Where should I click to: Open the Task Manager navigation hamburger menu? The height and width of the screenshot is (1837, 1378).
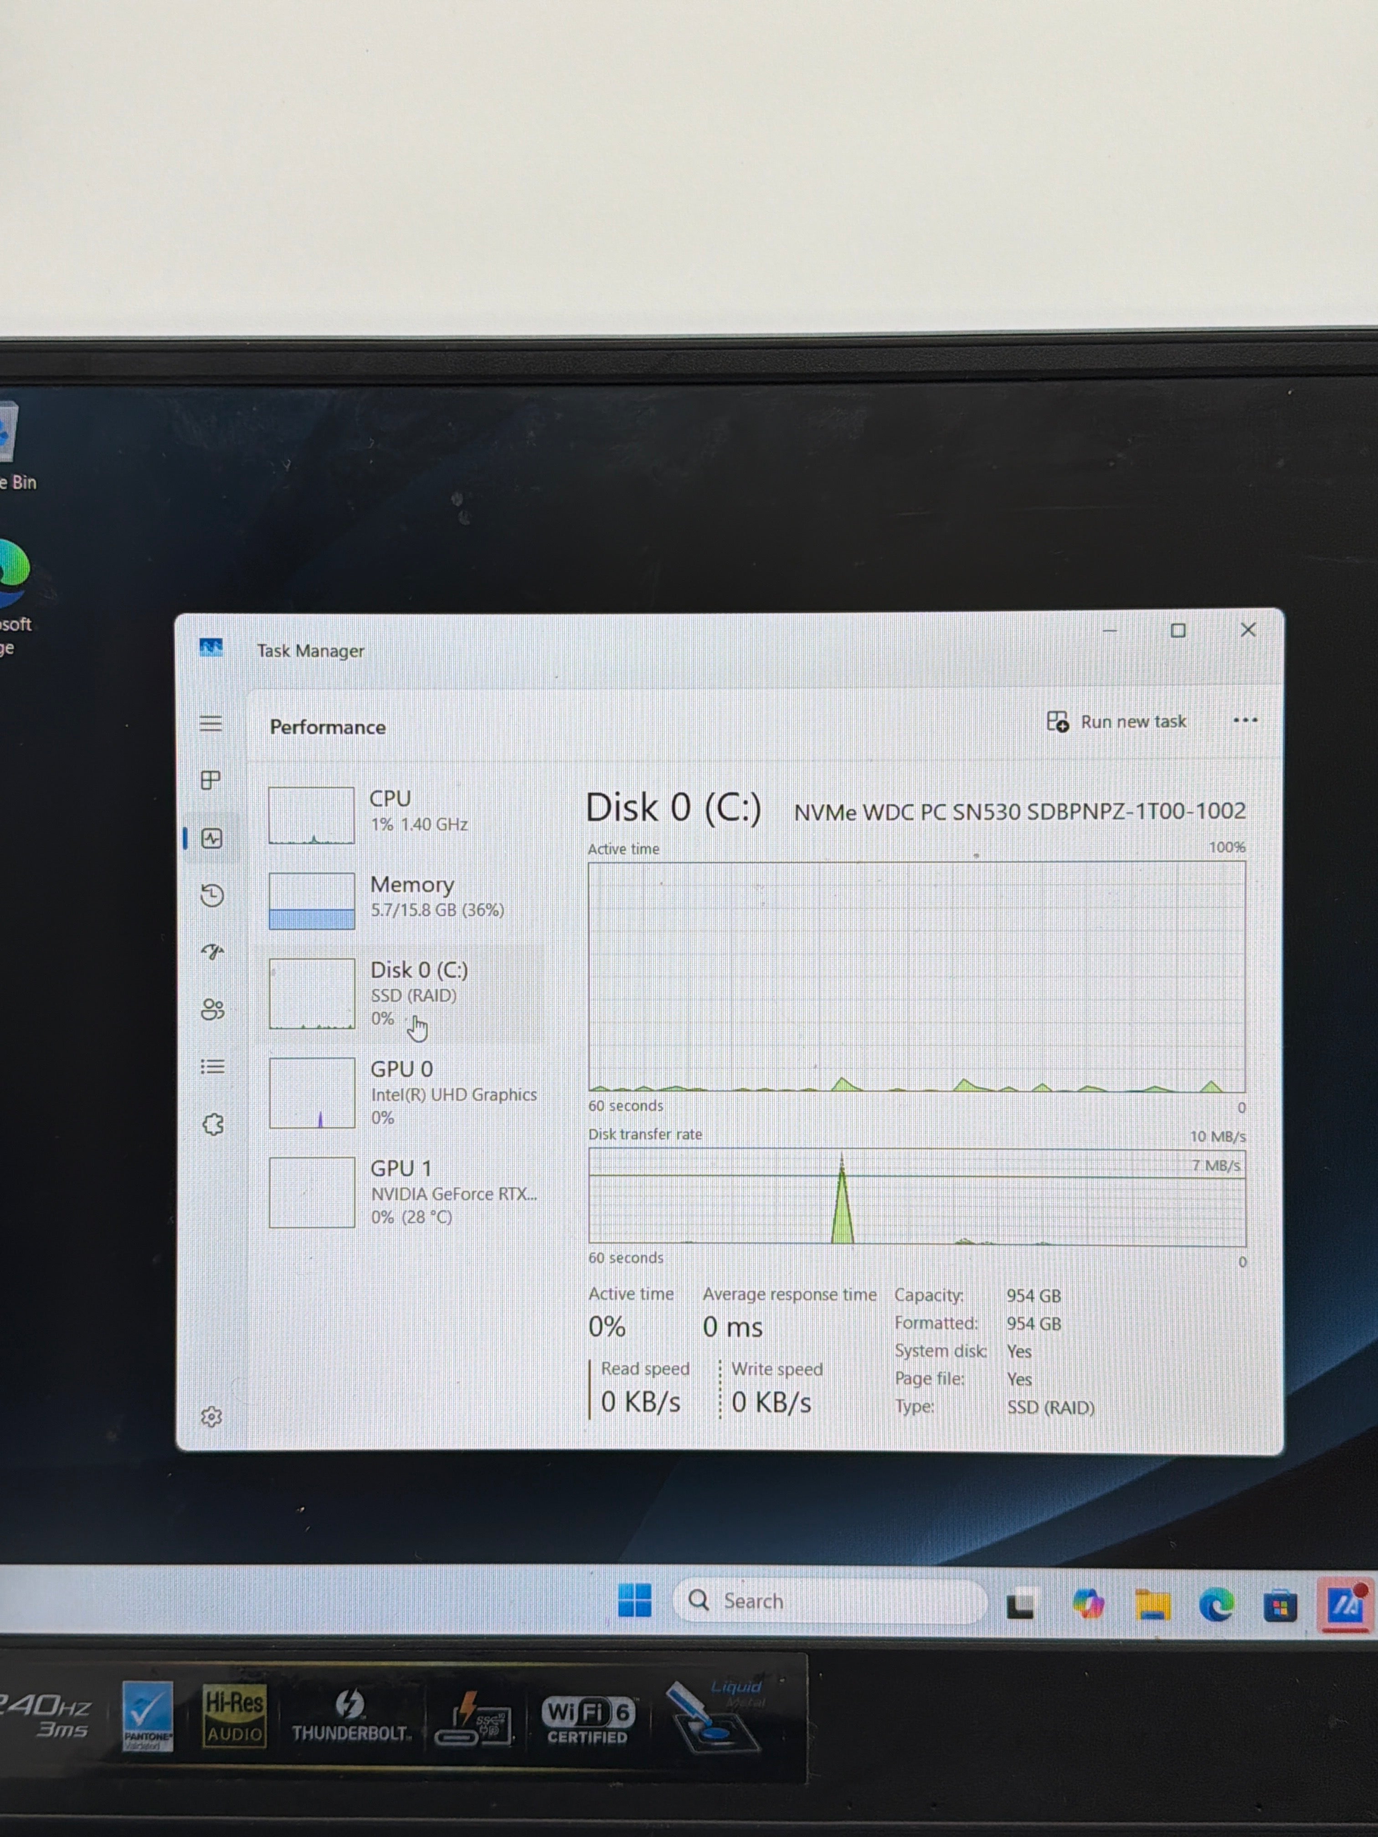point(211,724)
